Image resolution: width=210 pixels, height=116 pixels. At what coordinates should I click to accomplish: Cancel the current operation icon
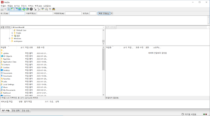[x=31, y=9]
